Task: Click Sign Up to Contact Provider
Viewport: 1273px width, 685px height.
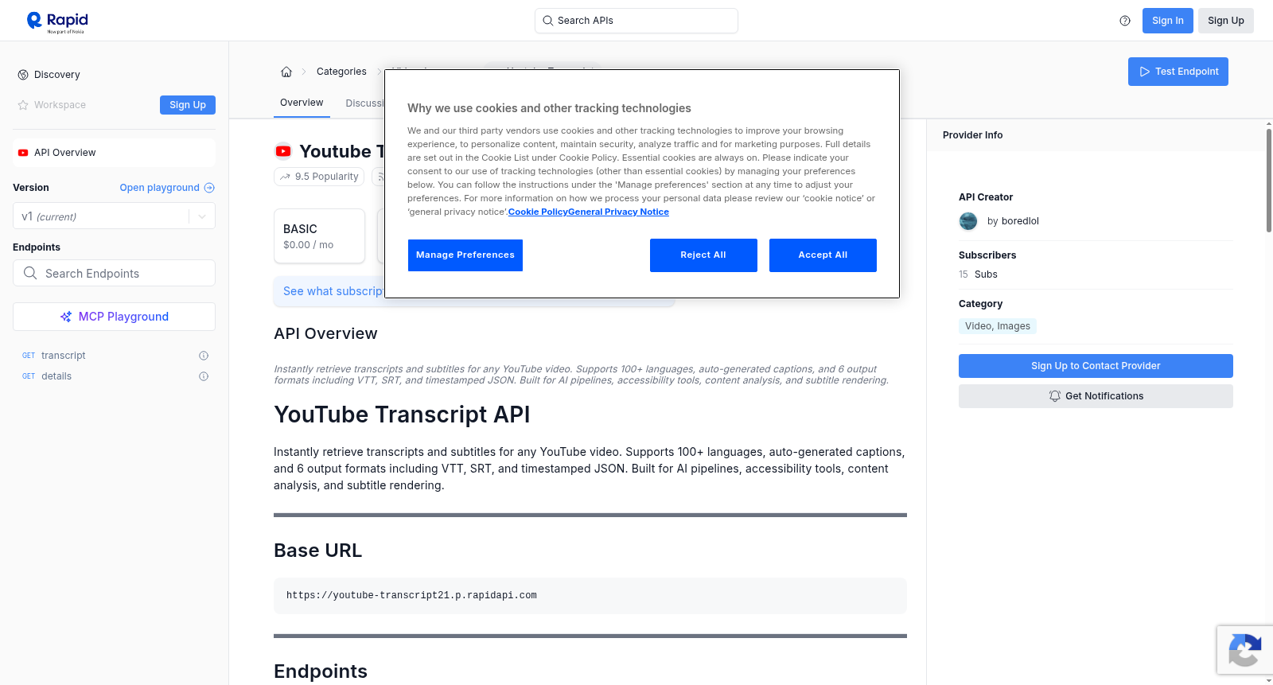Action: tap(1096, 366)
